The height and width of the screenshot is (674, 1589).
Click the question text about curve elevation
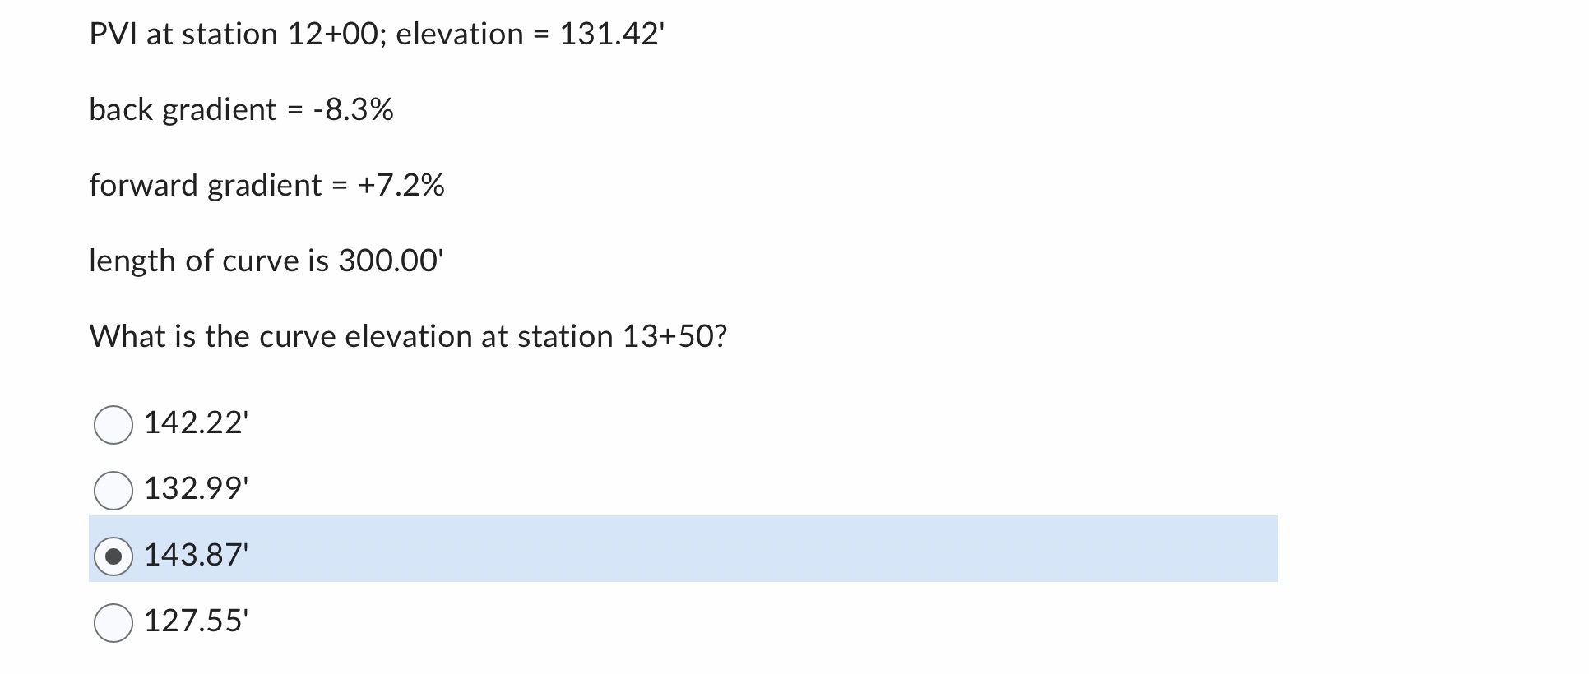pyautogui.click(x=409, y=335)
